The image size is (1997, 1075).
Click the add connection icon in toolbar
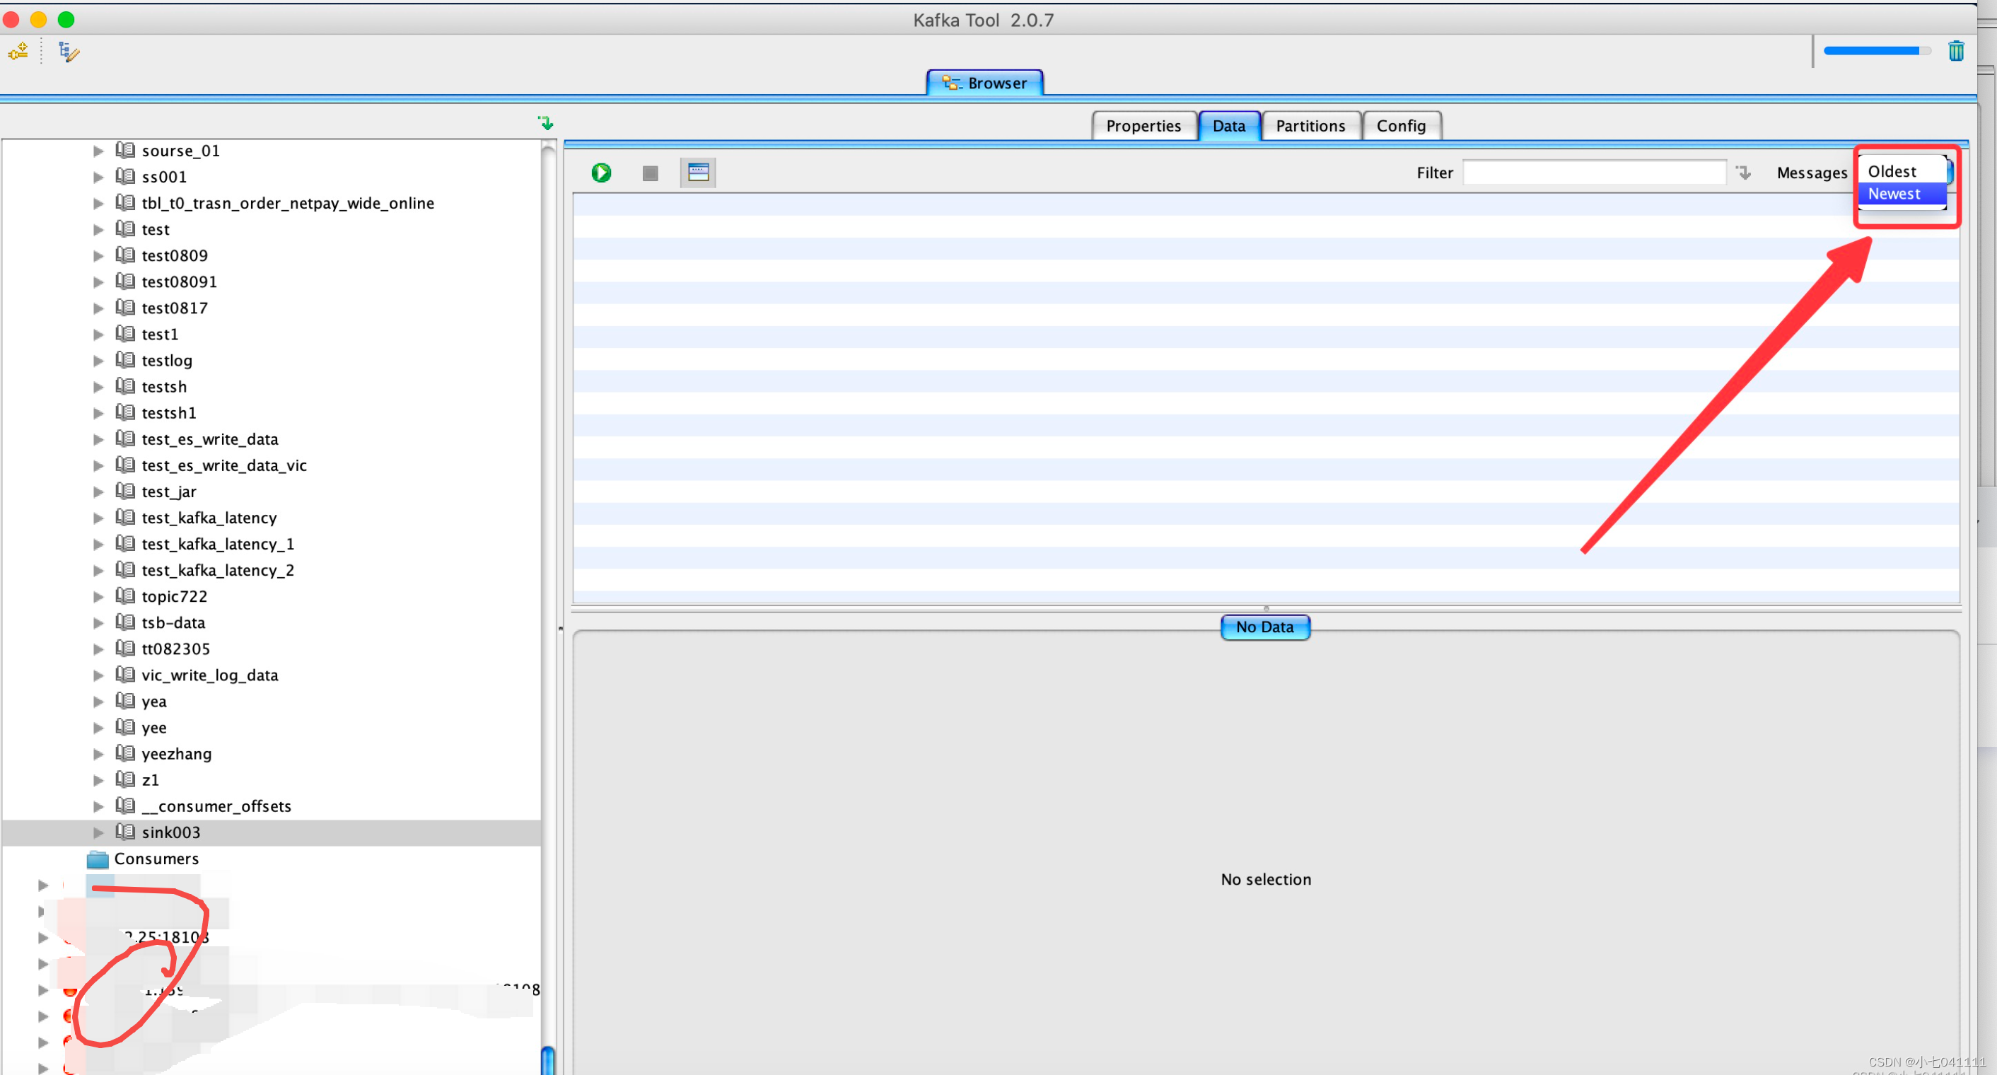tap(18, 52)
